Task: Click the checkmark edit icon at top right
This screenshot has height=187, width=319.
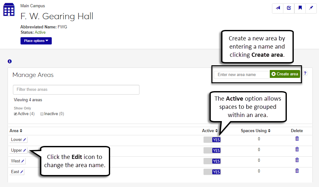Action: (x=289, y=8)
